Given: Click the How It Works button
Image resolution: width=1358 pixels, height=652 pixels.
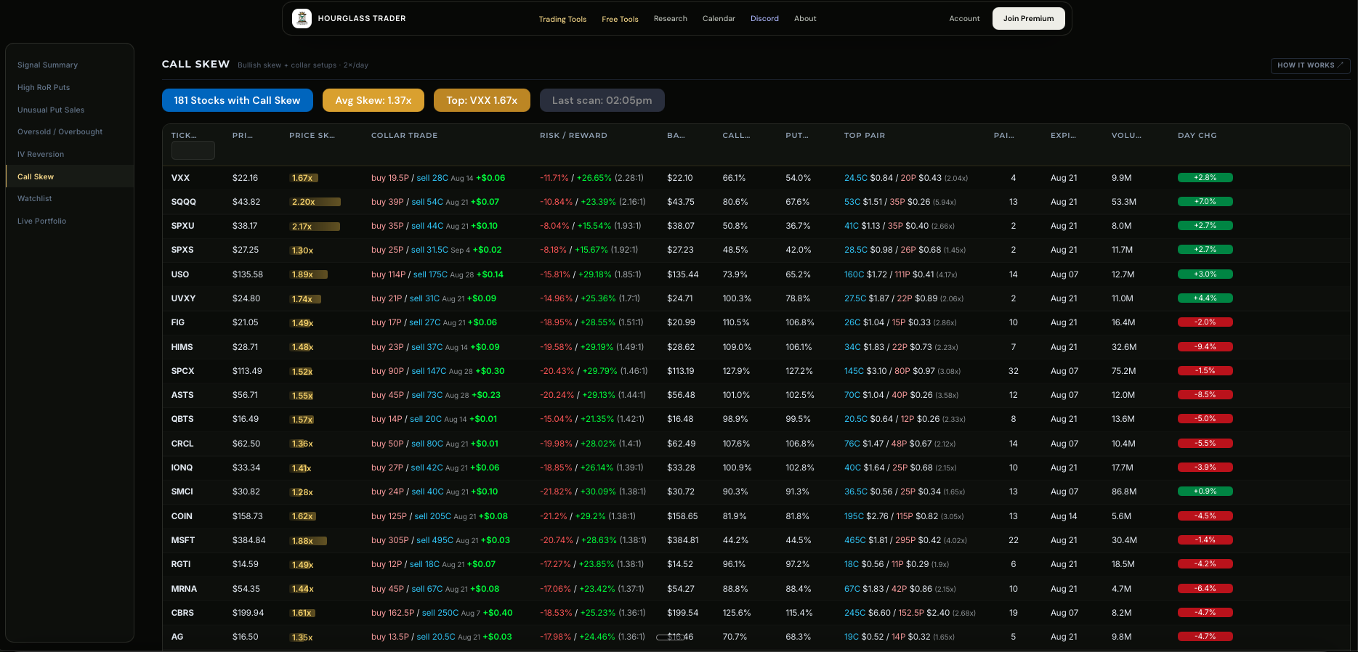Looking at the screenshot, I should [x=1310, y=65].
